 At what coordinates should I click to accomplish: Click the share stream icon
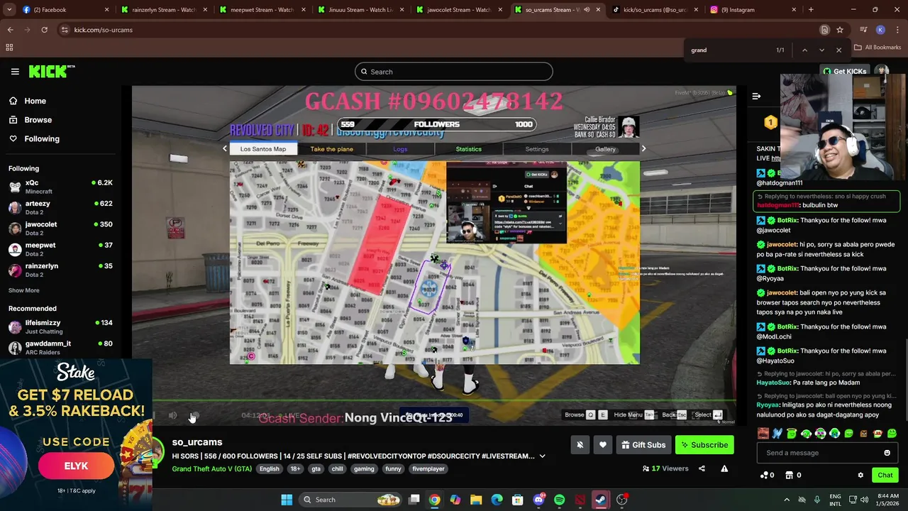pyautogui.click(x=702, y=468)
